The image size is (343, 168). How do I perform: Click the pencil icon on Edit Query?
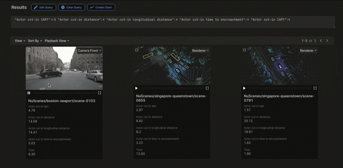coord(35,7)
